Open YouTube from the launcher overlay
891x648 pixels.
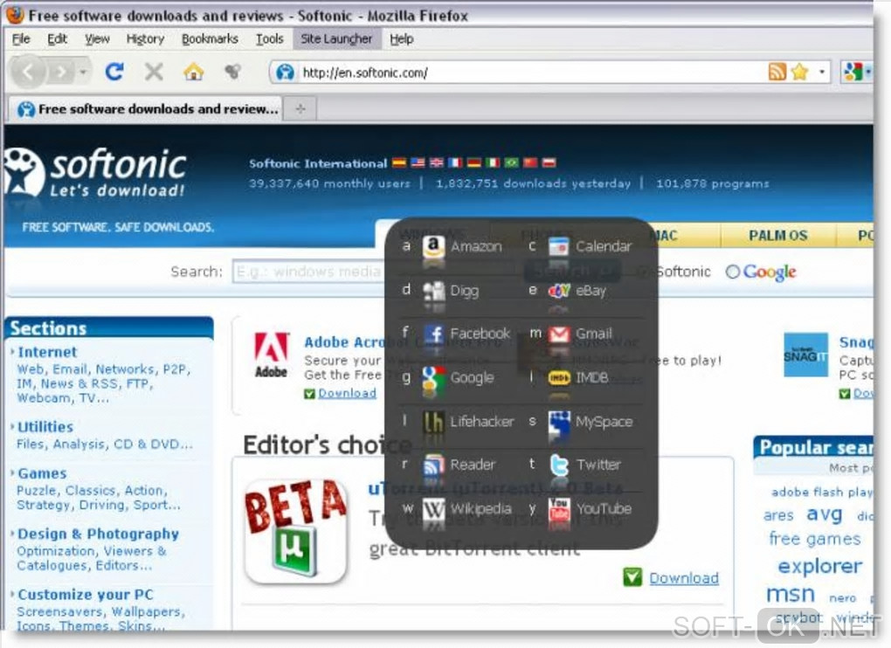pyautogui.click(x=580, y=508)
